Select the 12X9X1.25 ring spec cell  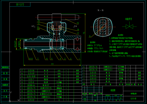click(46, 88)
